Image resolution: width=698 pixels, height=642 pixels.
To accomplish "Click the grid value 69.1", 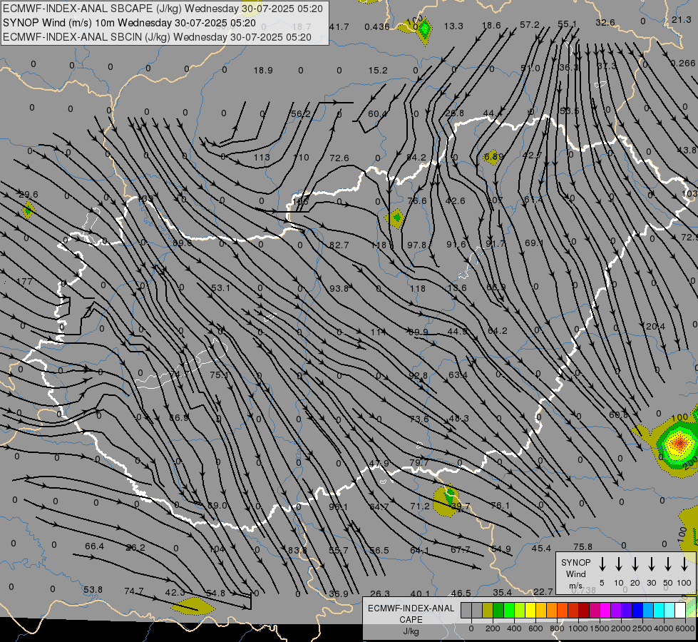I will pyautogui.click(x=534, y=243).
